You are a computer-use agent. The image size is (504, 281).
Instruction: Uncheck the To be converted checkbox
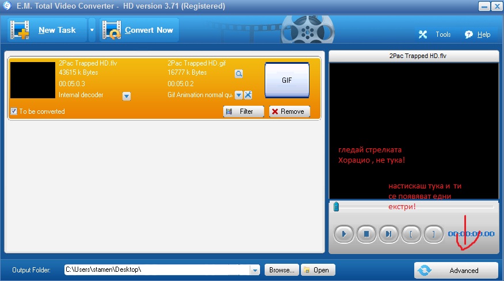14,111
